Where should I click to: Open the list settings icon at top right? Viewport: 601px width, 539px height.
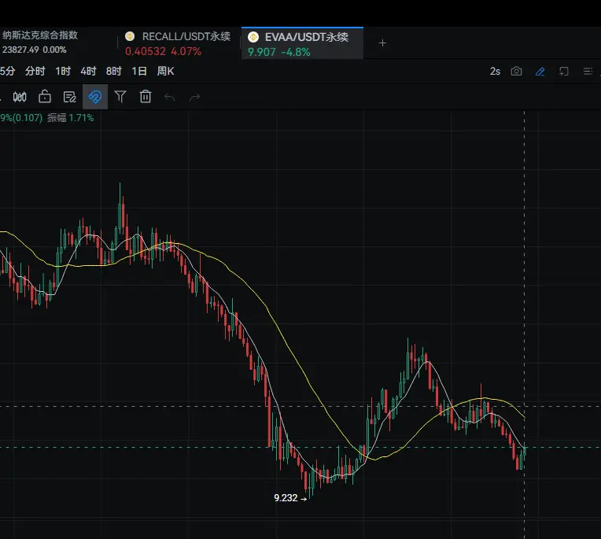tap(588, 71)
